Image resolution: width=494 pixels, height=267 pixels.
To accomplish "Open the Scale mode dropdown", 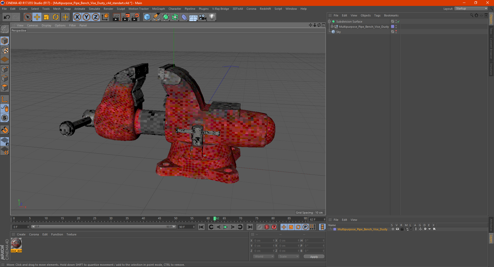I will 288,256.
